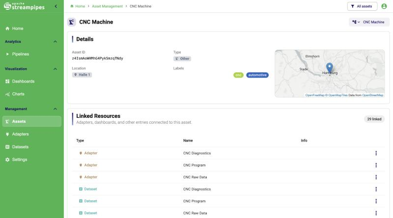Open the user account icon
Screen dimensions: 393x218
(x=384, y=6)
